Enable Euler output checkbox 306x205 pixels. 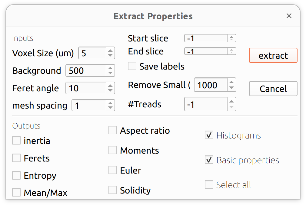click(x=113, y=170)
